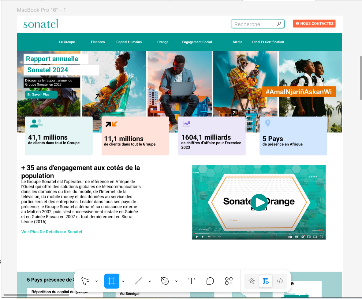Switch to Dev Mode code icon
Screen dimensions: 362x299
point(280,281)
